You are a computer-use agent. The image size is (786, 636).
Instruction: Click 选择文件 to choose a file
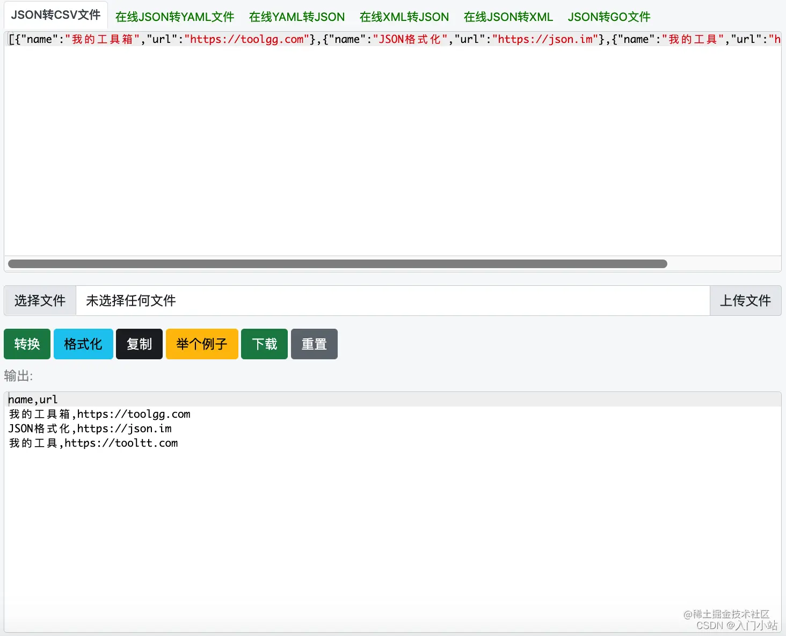pos(40,301)
